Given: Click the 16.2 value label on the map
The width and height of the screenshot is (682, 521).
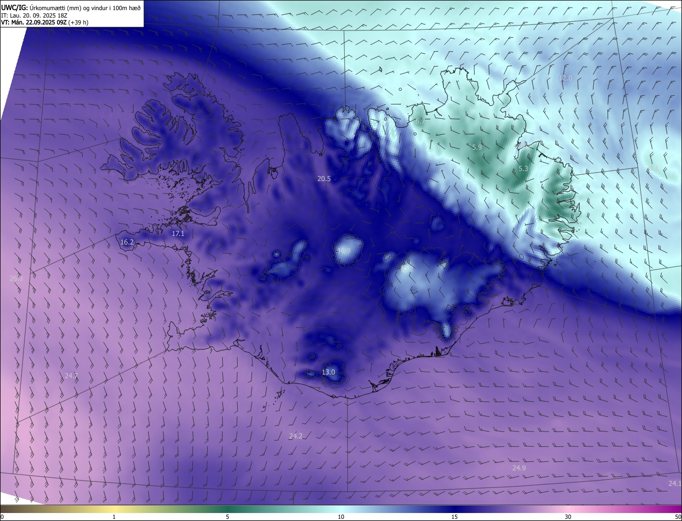Looking at the screenshot, I should pyautogui.click(x=127, y=242).
